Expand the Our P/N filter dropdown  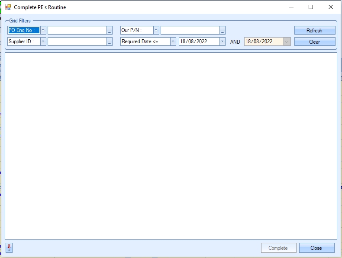click(x=156, y=30)
